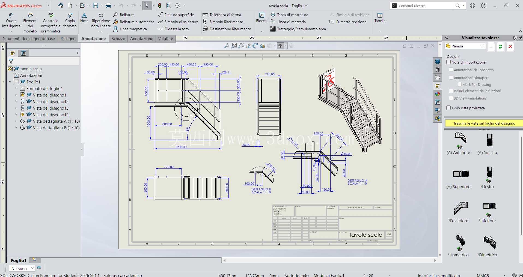523x277 pixels.
Task: Enable Note di importazione checkbox
Action: tap(448, 62)
